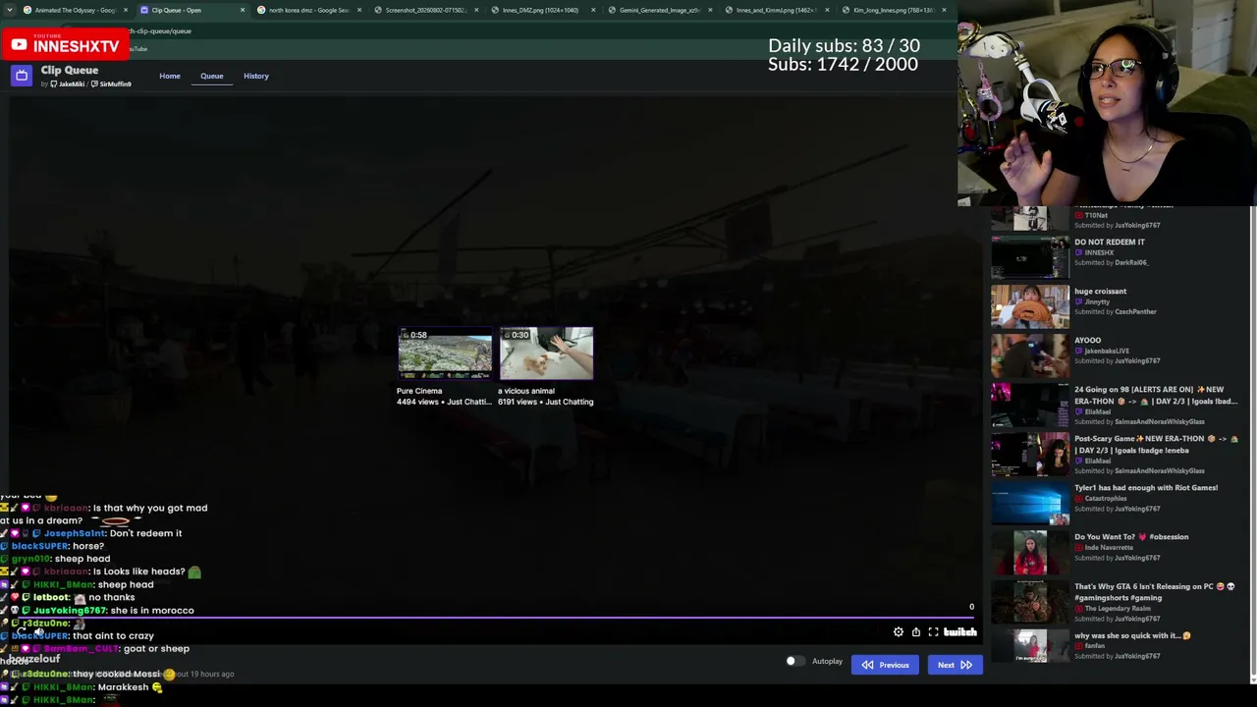The width and height of the screenshot is (1257, 707).
Task: Select '24 Going on 98' clip thumbnail
Action: point(1030,406)
